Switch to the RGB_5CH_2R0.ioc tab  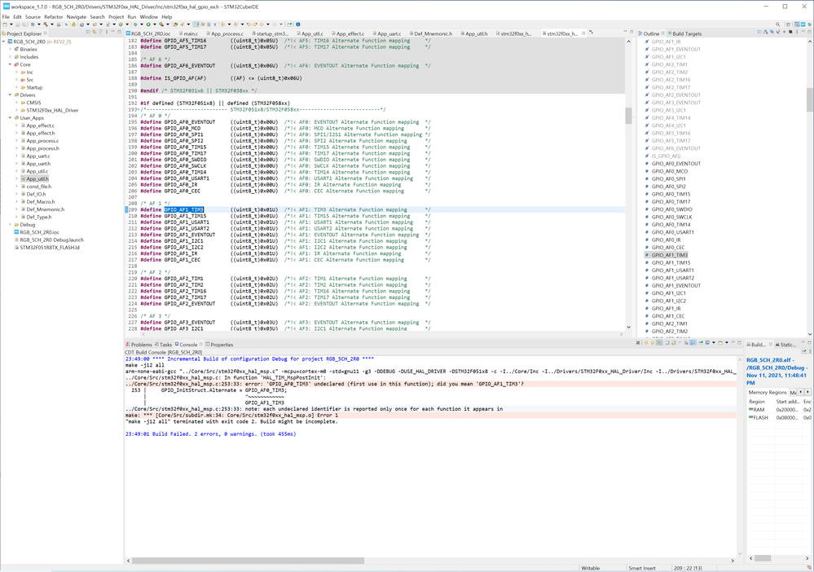pyautogui.click(x=148, y=33)
